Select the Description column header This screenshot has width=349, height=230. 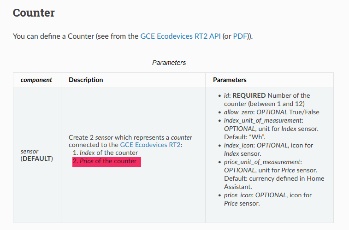point(86,80)
